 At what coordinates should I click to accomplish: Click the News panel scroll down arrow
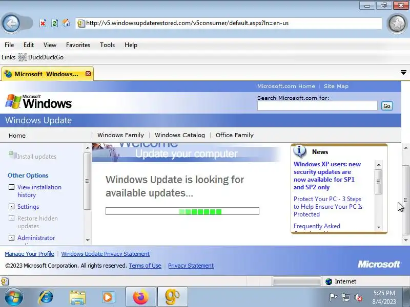pyautogui.click(x=379, y=228)
